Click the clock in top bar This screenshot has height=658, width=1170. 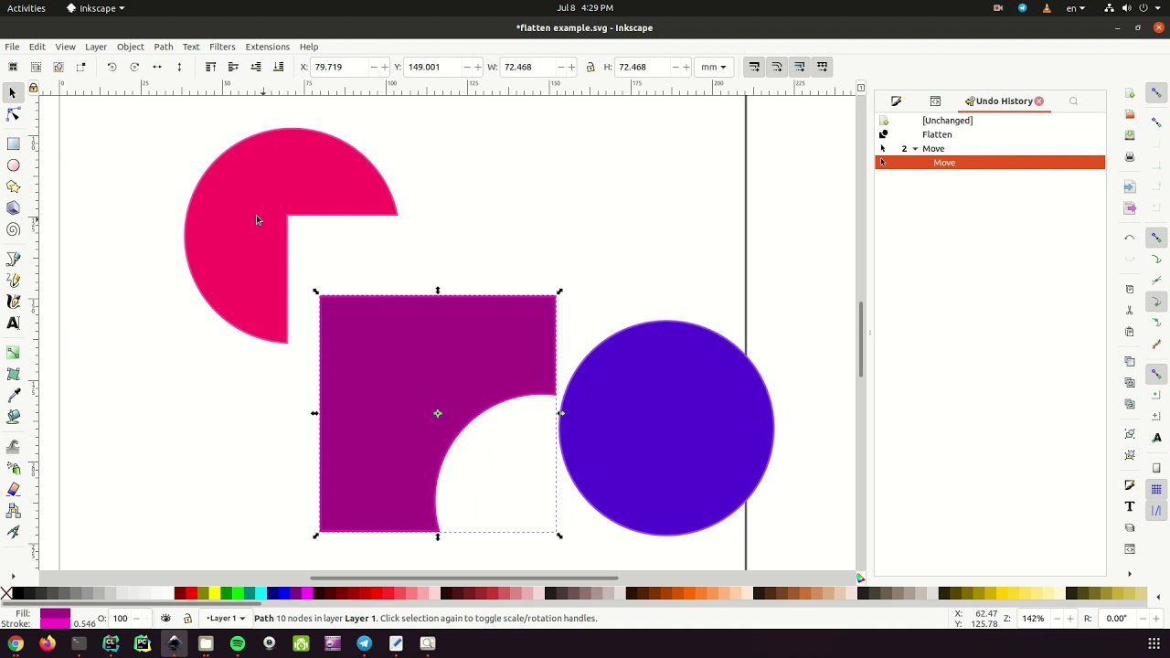pyautogui.click(x=585, y=8)
